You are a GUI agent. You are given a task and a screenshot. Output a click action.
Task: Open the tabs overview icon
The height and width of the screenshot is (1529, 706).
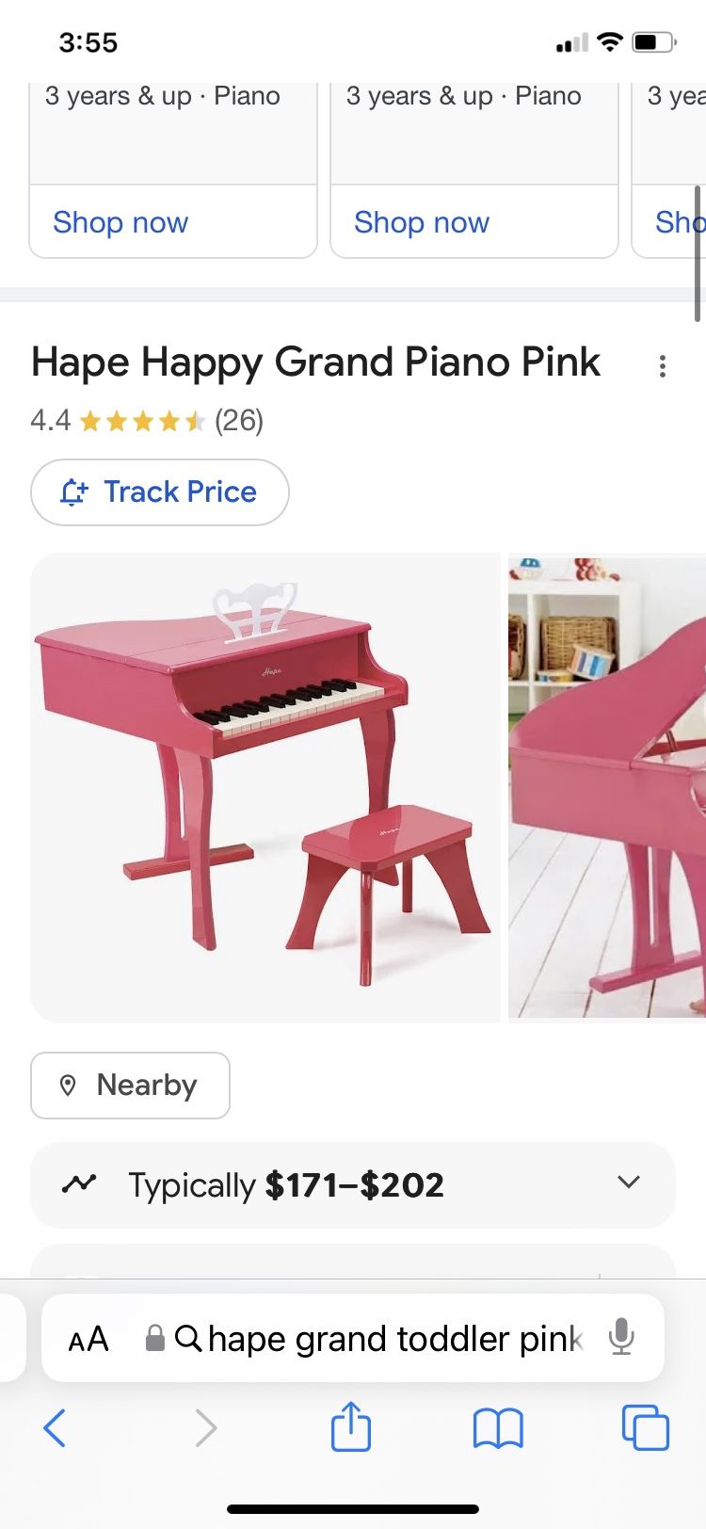tap(646, 1427)
